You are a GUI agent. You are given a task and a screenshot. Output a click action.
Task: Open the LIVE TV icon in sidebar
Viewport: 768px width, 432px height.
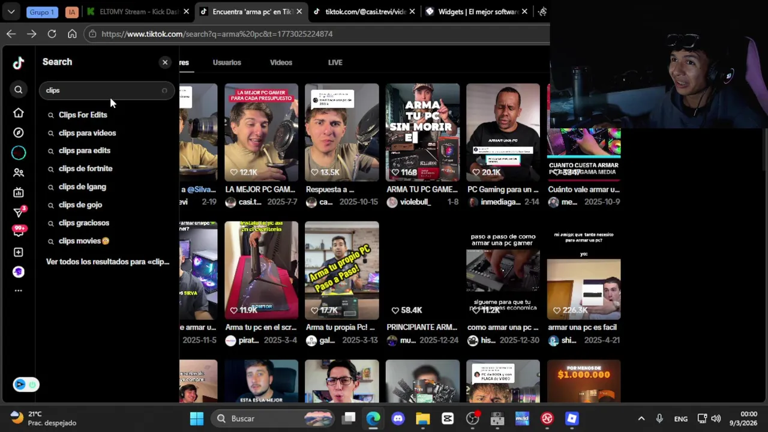(19, 193)
